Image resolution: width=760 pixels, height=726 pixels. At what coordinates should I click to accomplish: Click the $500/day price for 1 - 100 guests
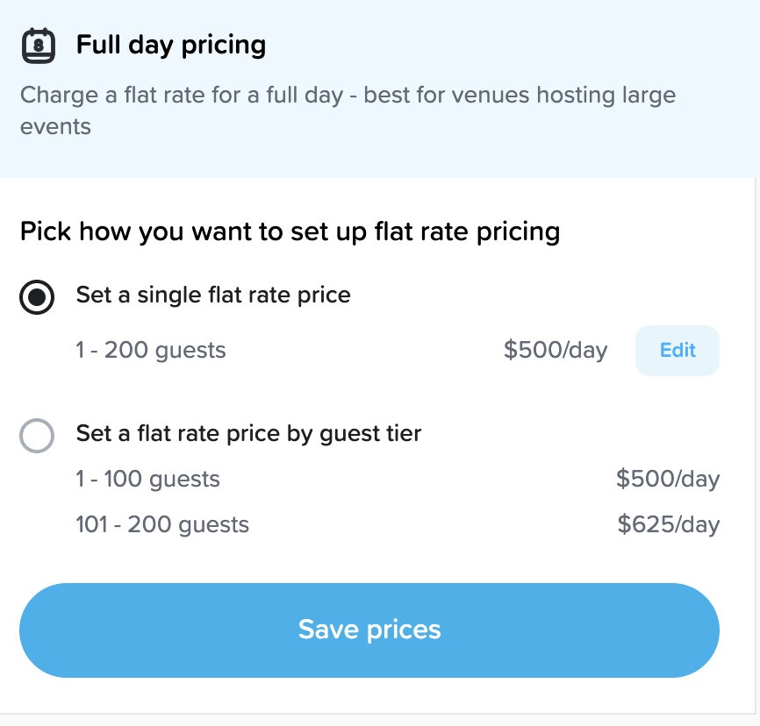(x=667, y=480)
